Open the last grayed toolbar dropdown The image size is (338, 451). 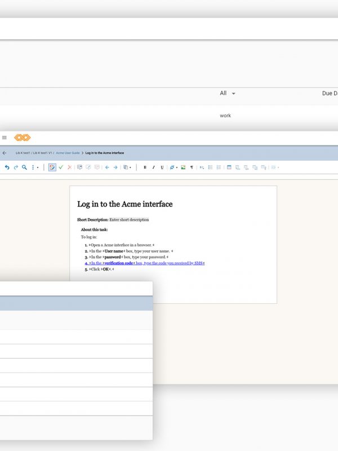pyautogui.click(x=275, y=167)
